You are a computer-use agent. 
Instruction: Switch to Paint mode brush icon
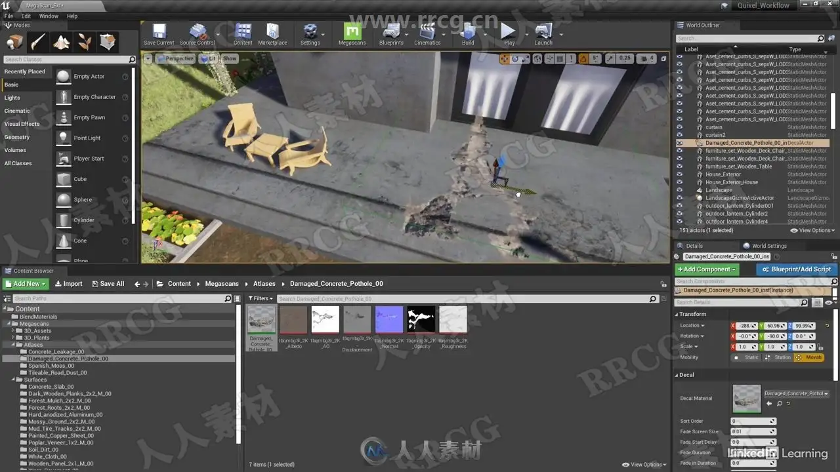point(38,43)
